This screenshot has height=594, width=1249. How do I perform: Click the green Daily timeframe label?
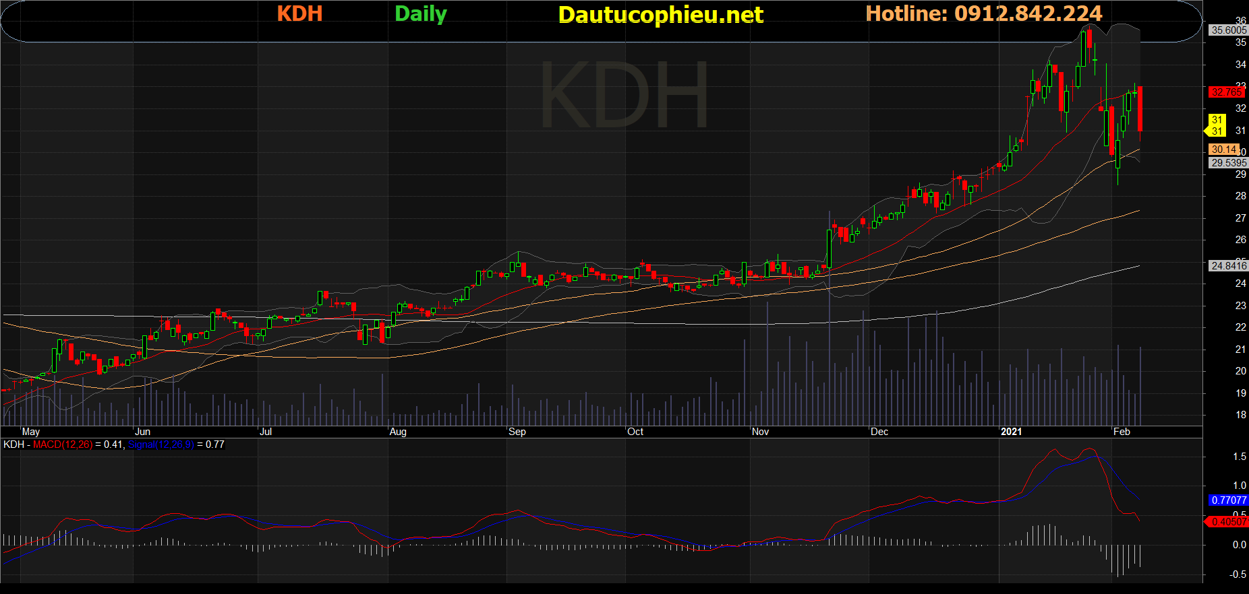(420, 14)
